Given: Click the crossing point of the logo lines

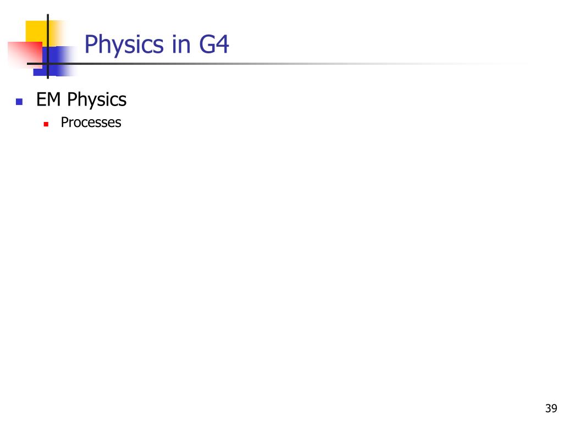Looking at the screenshot, I should tap(48, 64).
